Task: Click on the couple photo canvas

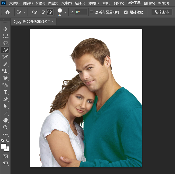Action: [x=86, y=98]
